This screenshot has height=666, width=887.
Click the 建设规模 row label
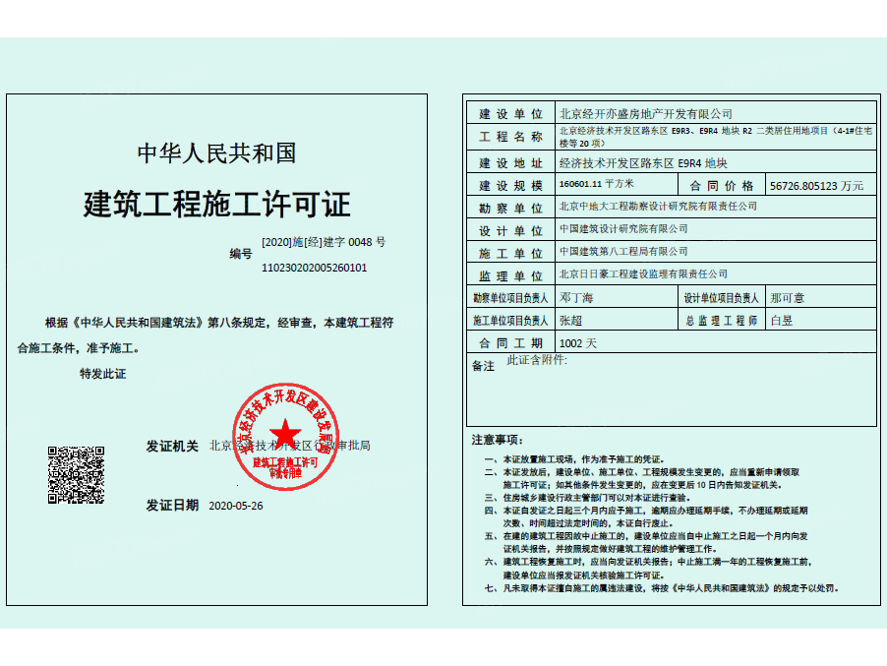(510, 186)
